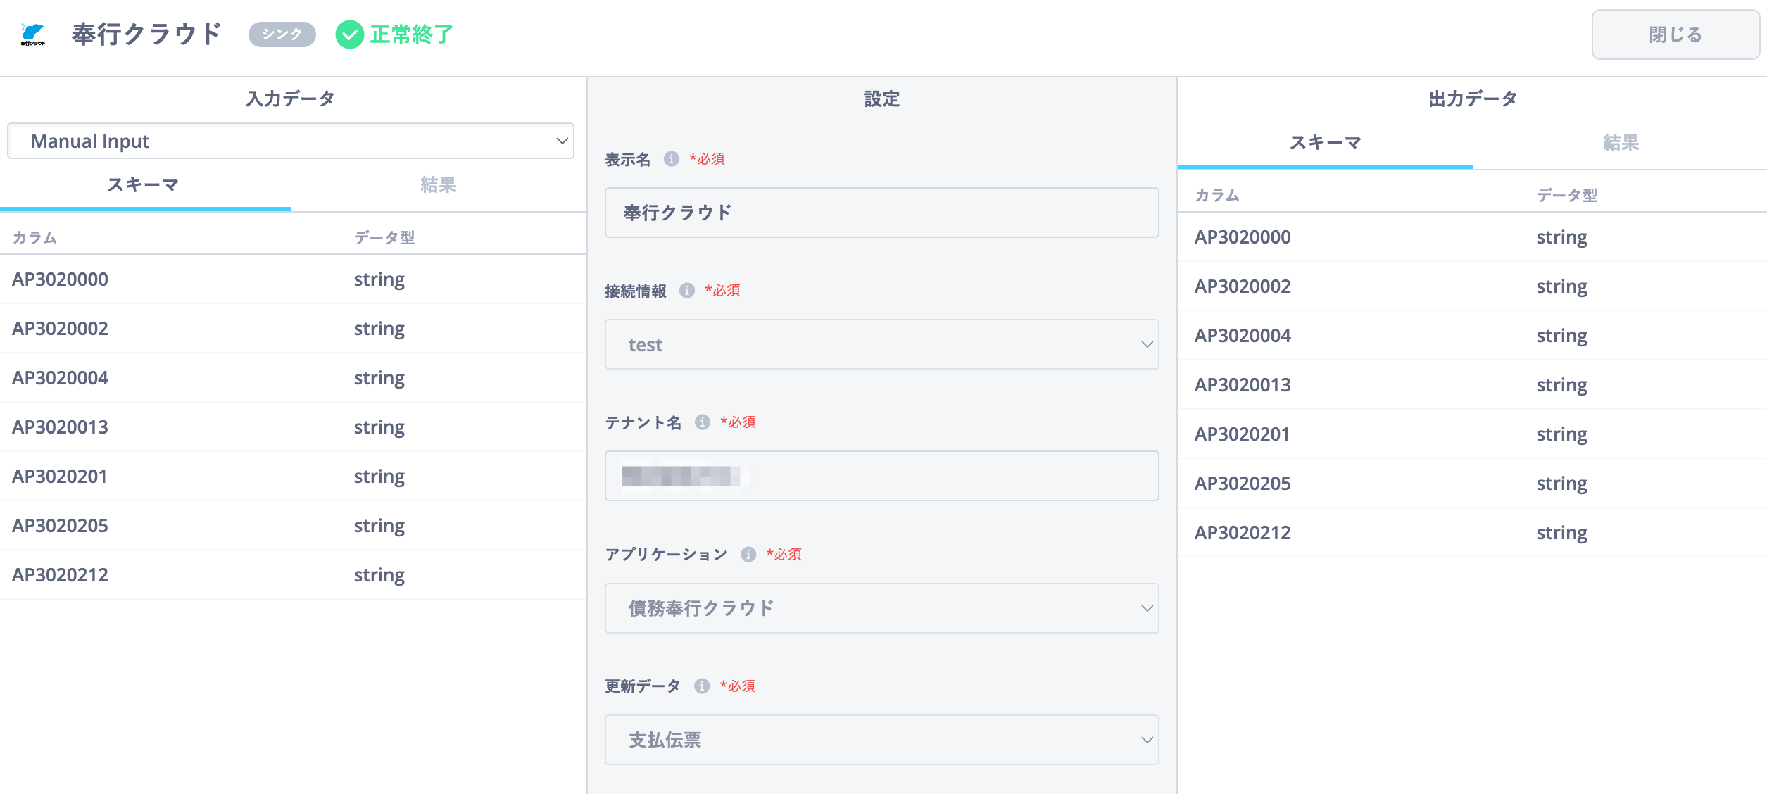
Task: Click inside the 表示名 text field
Action: click(881, 212)
